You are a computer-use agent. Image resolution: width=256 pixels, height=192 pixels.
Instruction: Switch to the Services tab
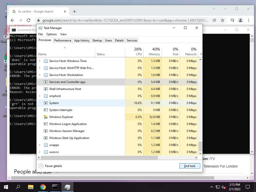click(x=132, y=40)
